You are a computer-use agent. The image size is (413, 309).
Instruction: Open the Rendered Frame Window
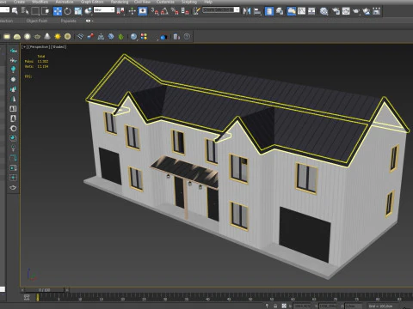click(346, 11)
